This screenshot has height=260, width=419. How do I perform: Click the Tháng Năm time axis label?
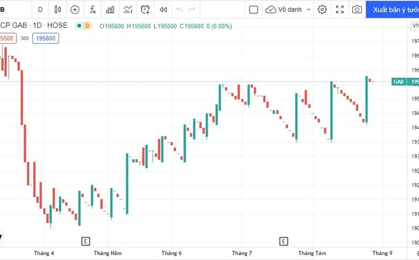[108, 253]
